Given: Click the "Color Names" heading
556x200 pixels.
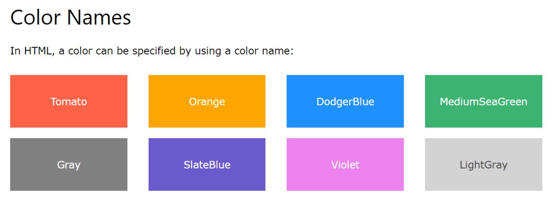Looking at the screenshot, I should (71, 18).
